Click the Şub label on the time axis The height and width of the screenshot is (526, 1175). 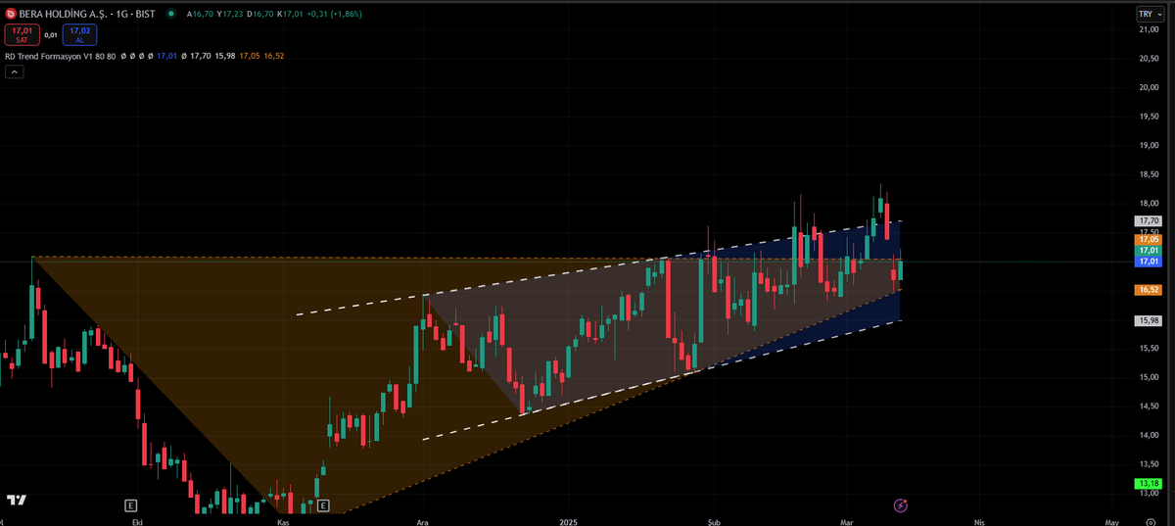click(713, 522)
